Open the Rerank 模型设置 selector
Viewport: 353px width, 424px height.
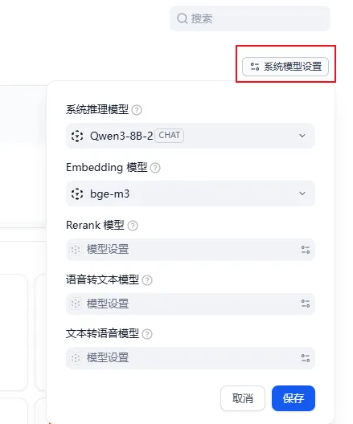coord(191,250)
